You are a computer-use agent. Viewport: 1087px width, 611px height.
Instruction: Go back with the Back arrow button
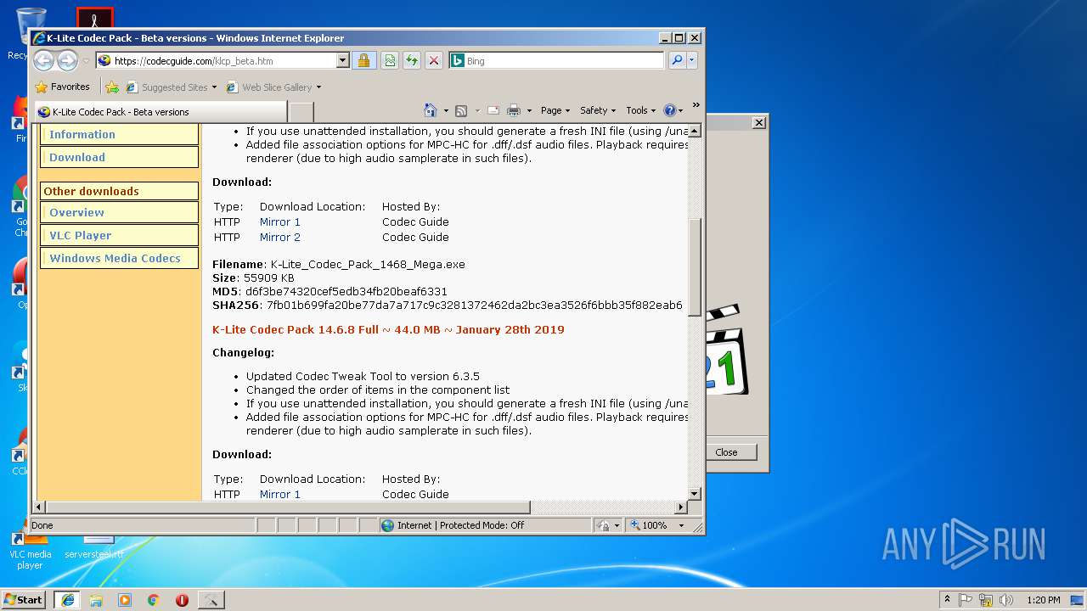tap(43, 60)
